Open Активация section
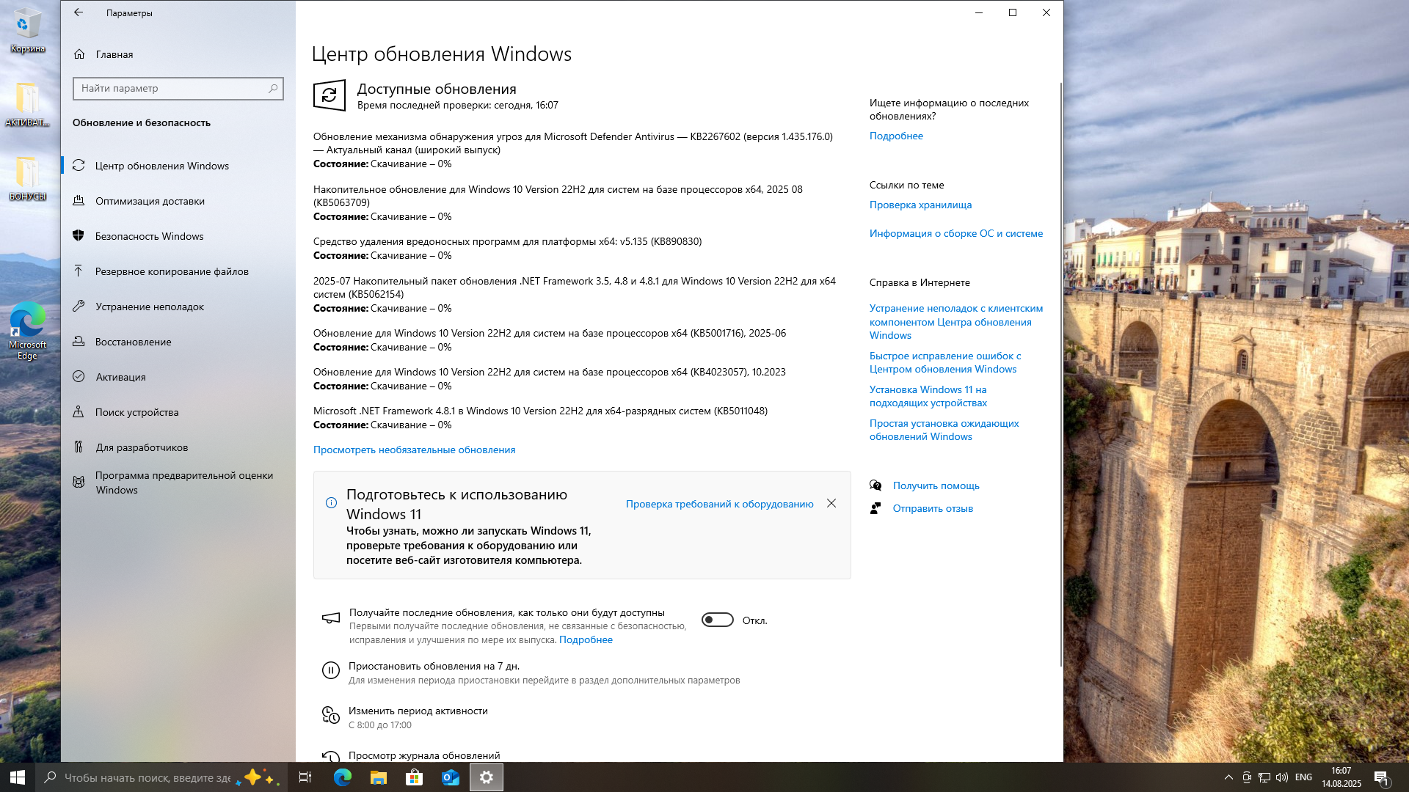1409x792 pixels. (178, 377)
